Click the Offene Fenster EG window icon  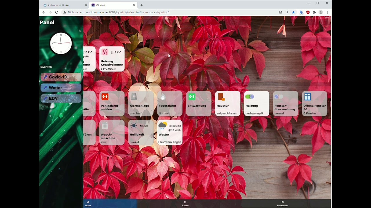coord(308,96)
